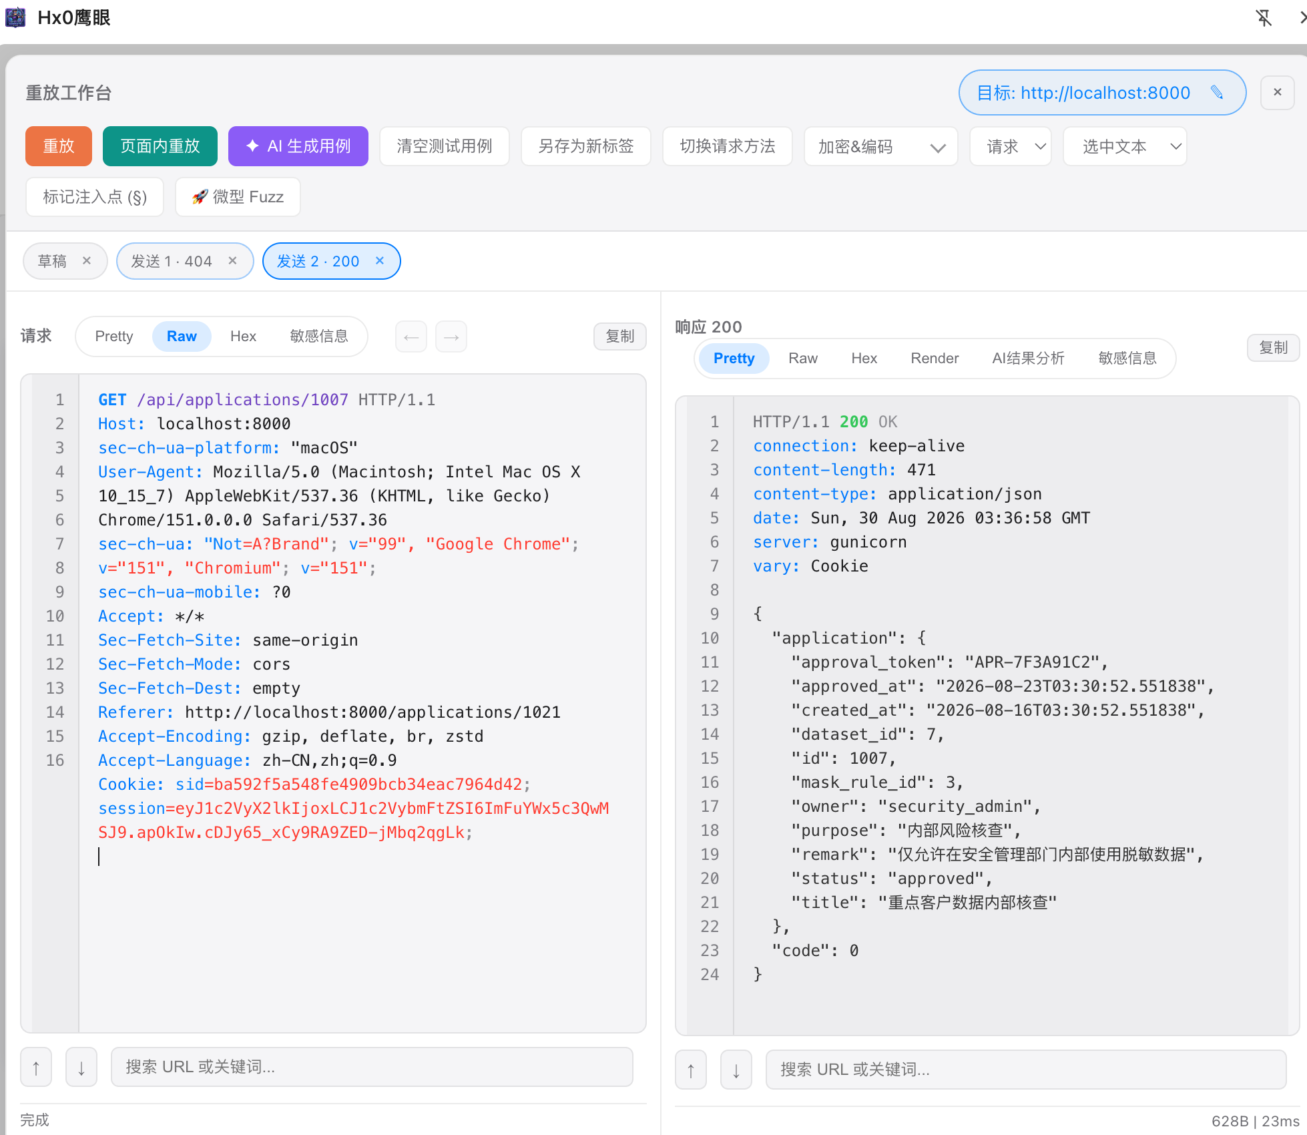Select the response Pretty tab
Screen dimensions: 1307x1135
pyautogui.click(x=734, y=359)
